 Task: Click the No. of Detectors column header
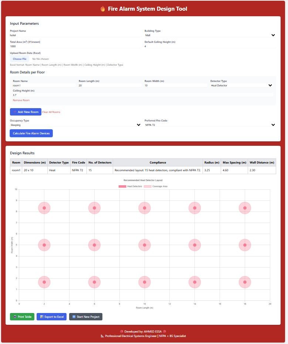point(100,162)
